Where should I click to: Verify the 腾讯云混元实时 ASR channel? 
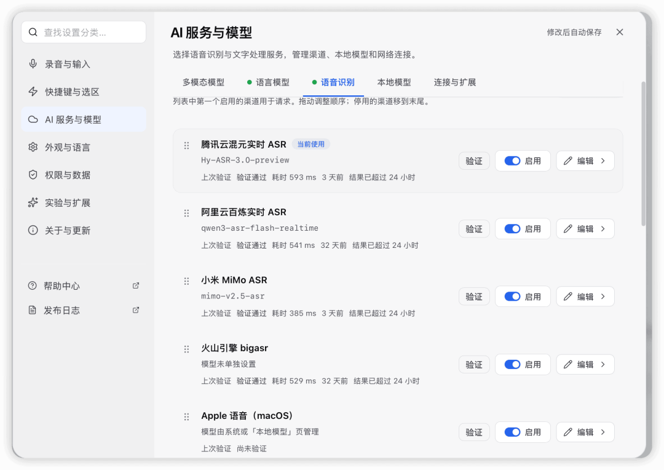474,161
